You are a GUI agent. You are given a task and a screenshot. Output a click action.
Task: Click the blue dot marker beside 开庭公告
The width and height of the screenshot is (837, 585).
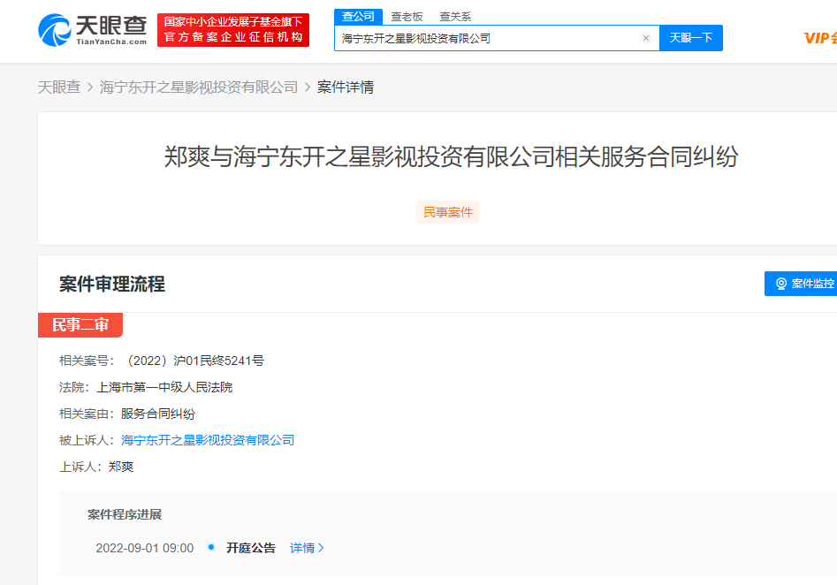tap(211, 547)
